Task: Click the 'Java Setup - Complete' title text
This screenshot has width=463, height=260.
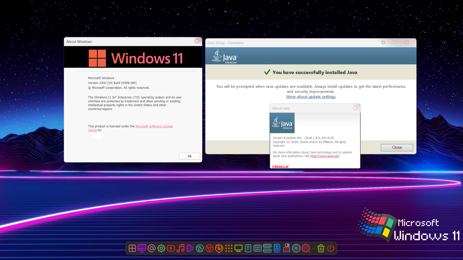Action: [x=225, y=43]
